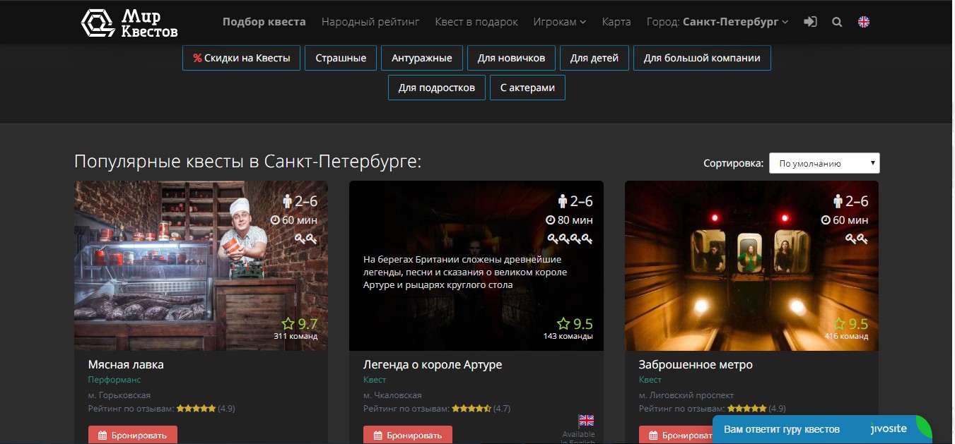
Task: Click м. Горьковская metro text
Action: coord(119,395)
